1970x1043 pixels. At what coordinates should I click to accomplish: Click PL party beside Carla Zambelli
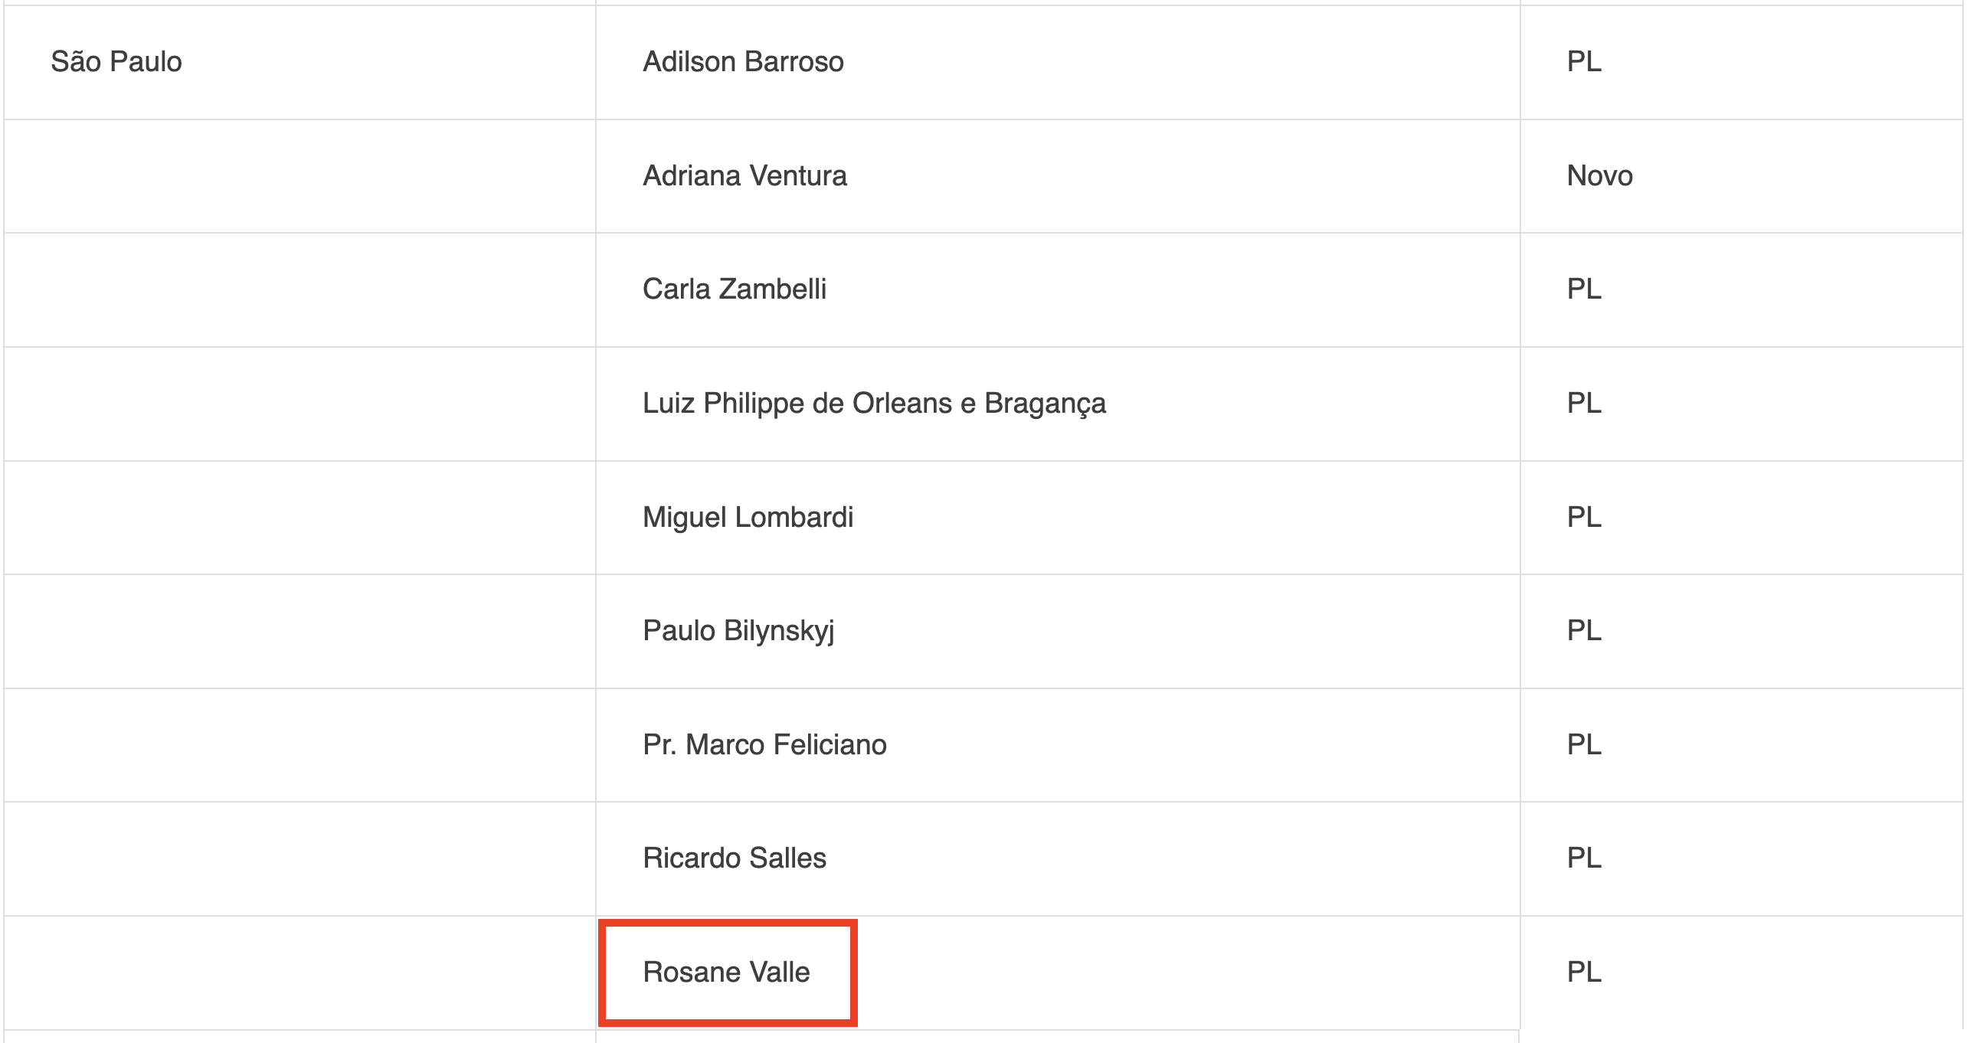(x=1584, y=289)
